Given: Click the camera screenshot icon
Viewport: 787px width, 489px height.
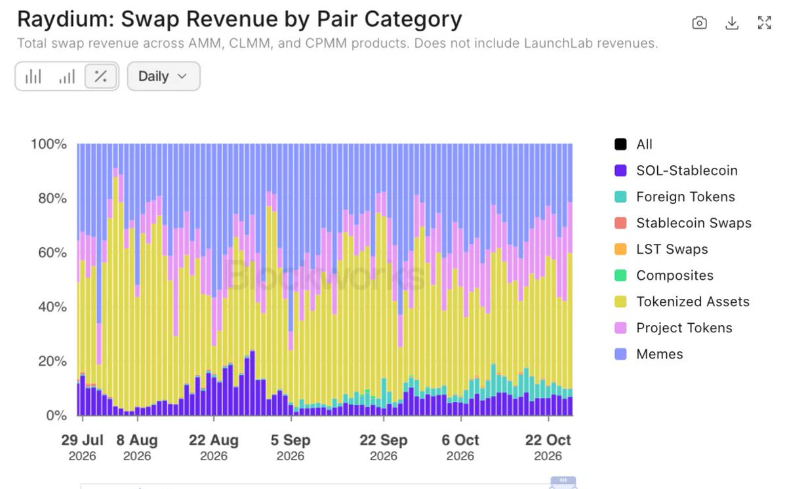Looking at the screenshot, I should point(700,23).
